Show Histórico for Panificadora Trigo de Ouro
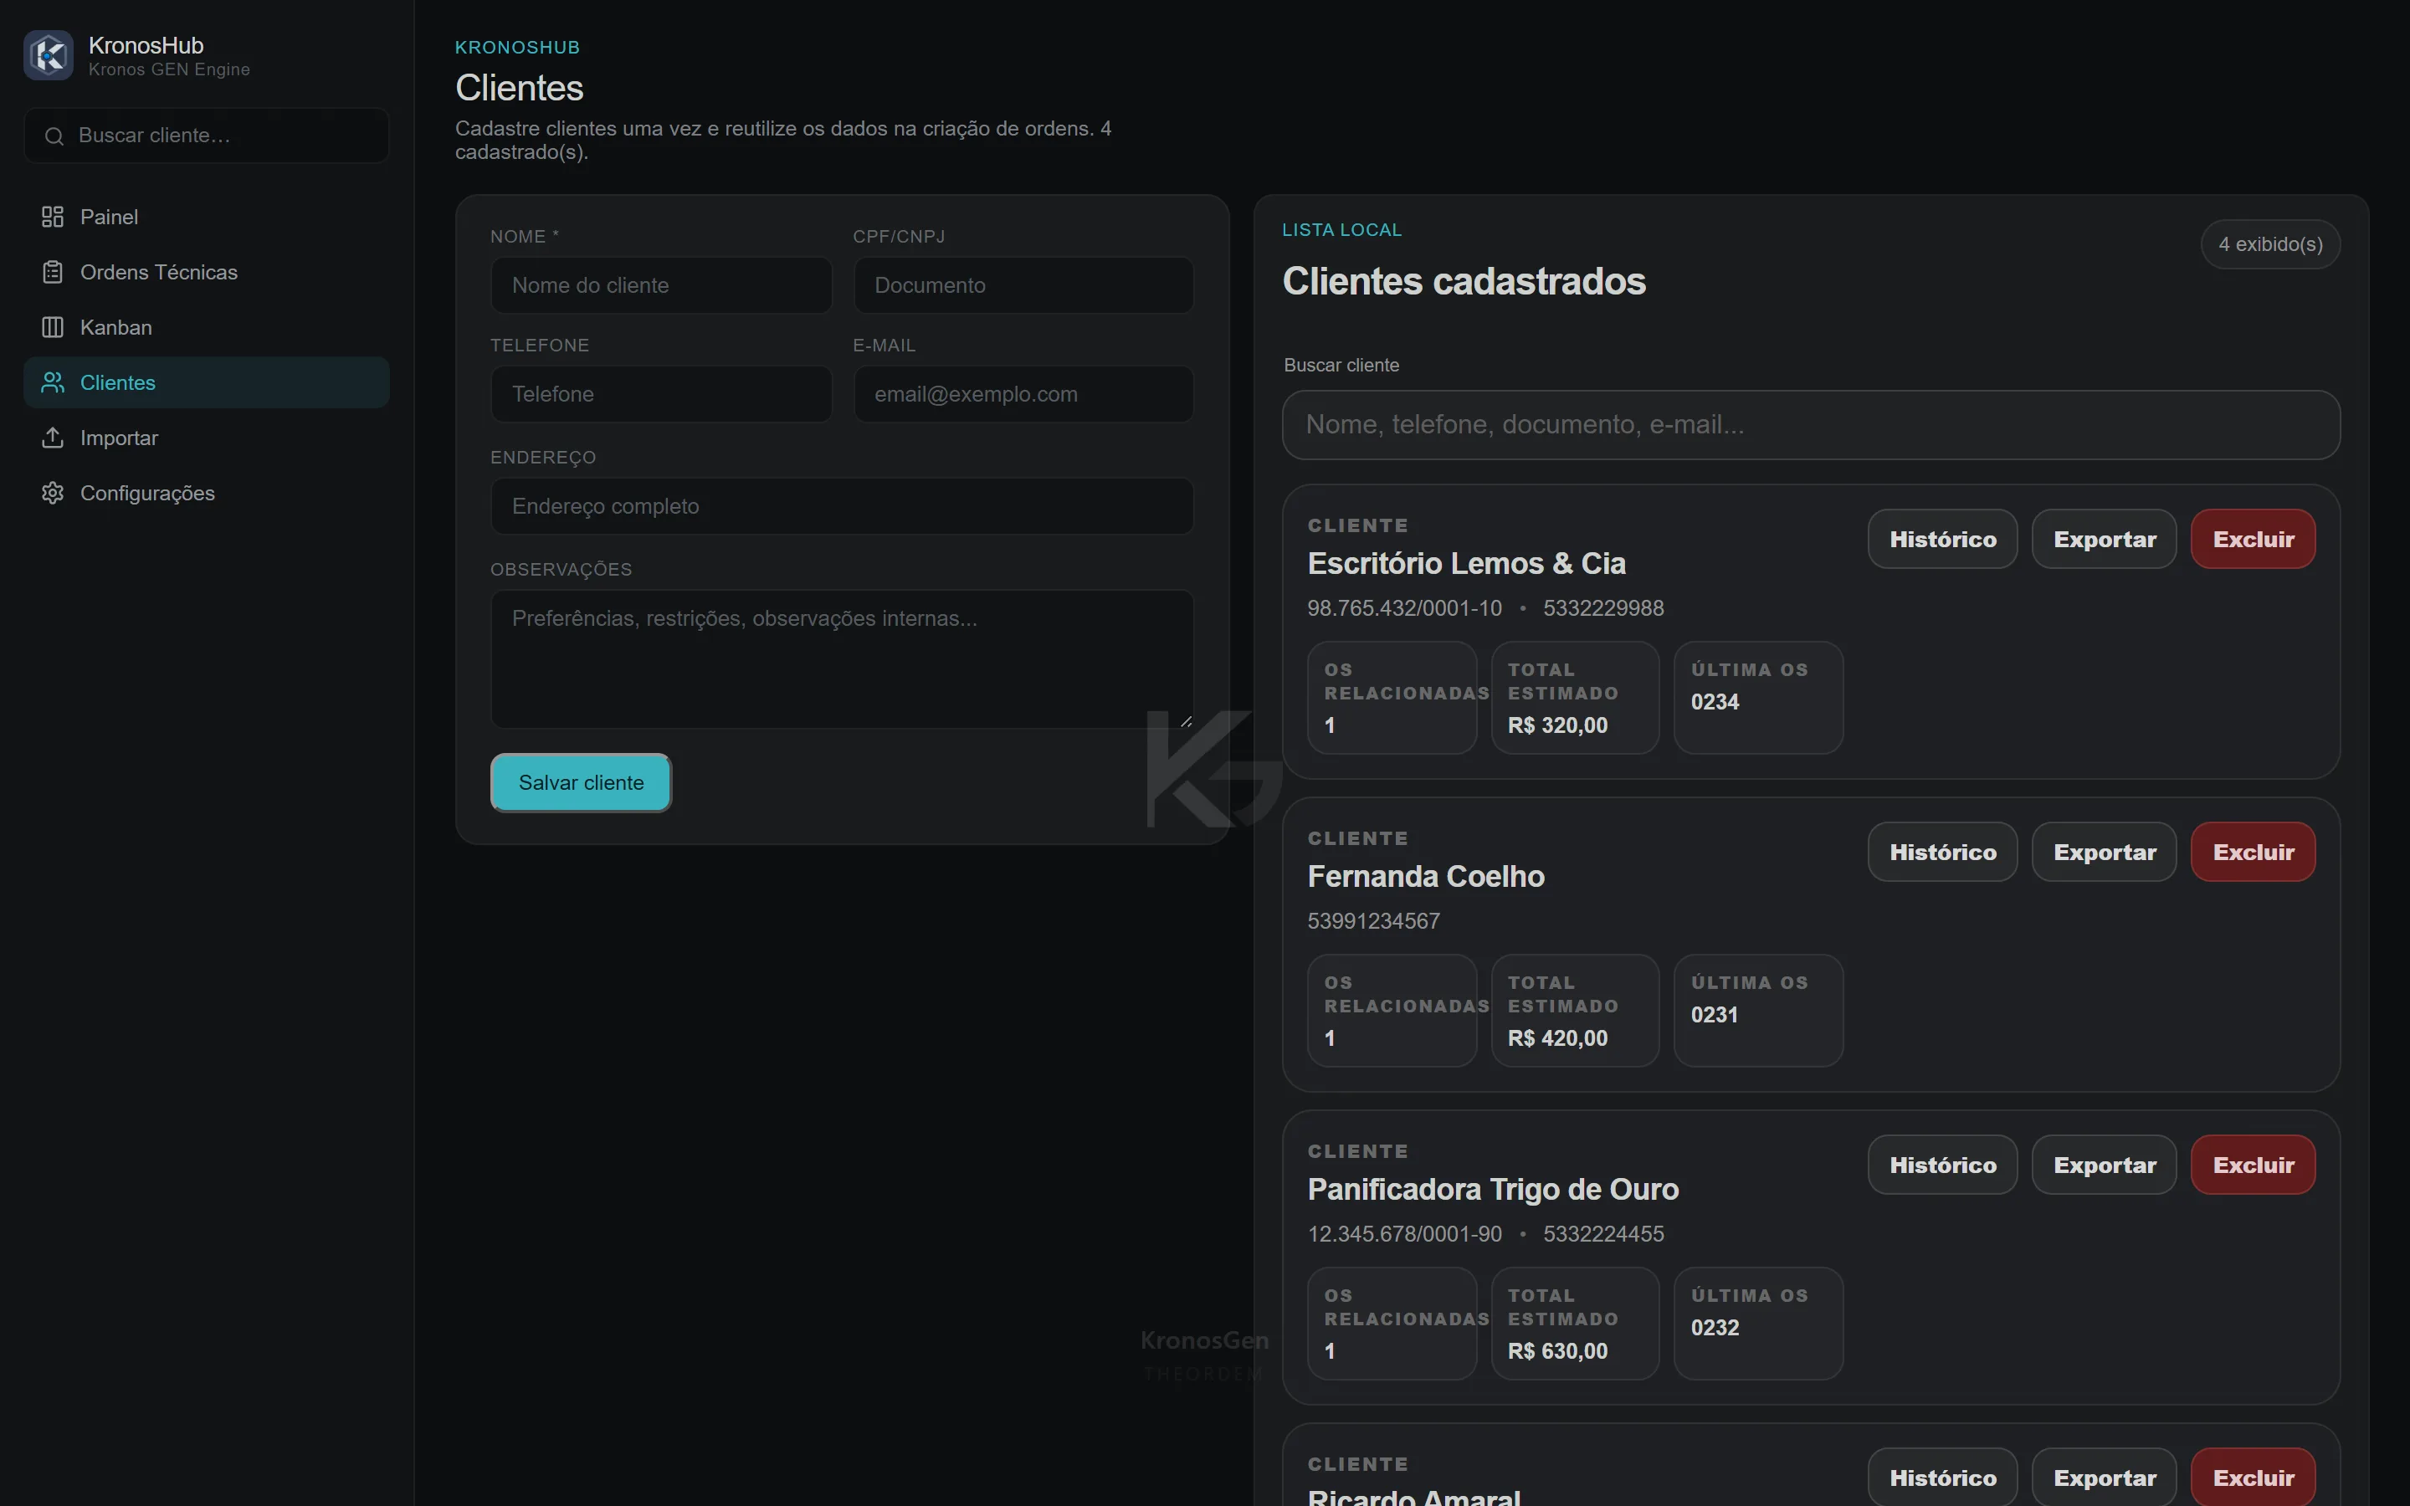 (x=1942, y=1165)
